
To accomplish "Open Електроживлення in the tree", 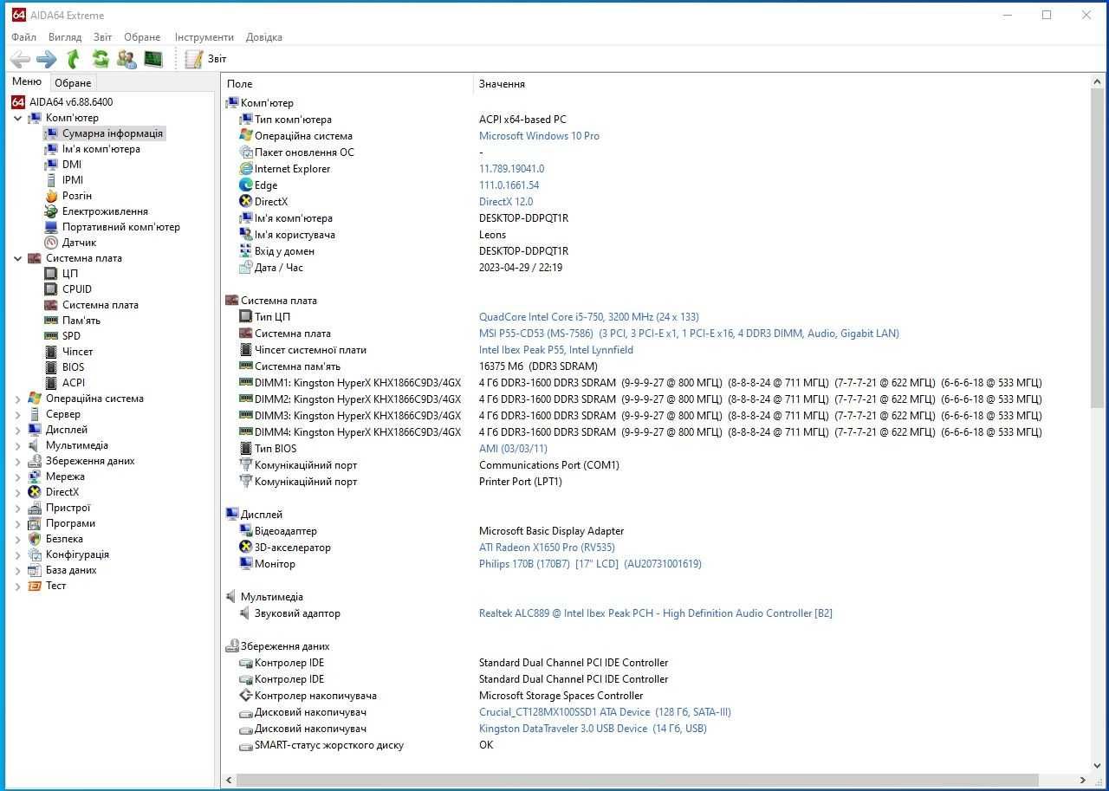I will (x=105, y=211).
